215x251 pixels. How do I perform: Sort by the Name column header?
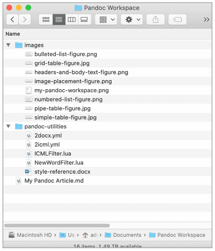click(13, 34)
